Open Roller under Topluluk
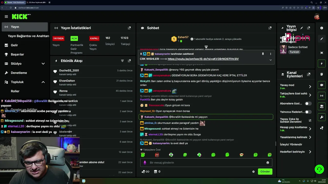This screenshot has height=184, width=328. click(15, 91)
